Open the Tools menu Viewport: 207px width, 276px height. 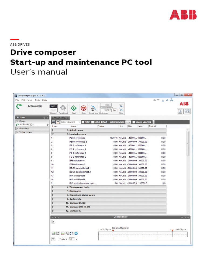(x=37, y=100)
